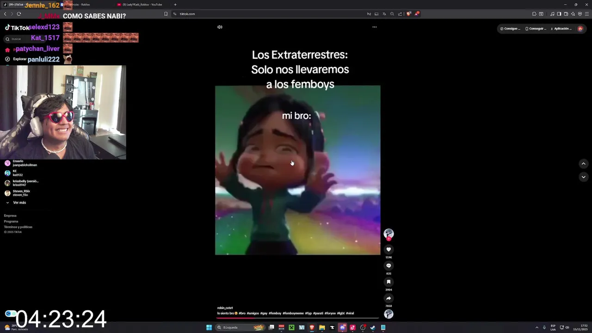
Task: Open Brave Shields lion icon
Action: click(409, 14)
